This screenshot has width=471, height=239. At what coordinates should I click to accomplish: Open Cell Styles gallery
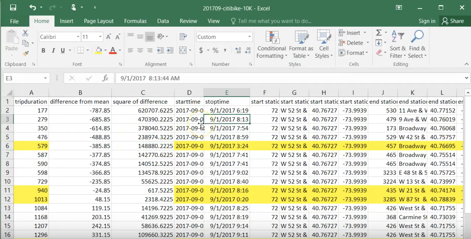(x=324, y=44)
